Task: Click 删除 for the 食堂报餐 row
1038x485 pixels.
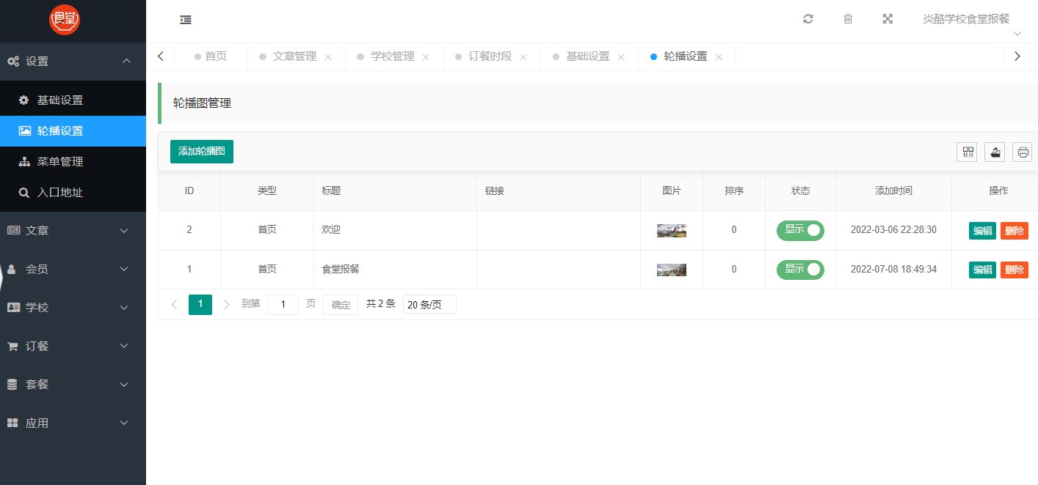Action: (x=1015, y=270)
